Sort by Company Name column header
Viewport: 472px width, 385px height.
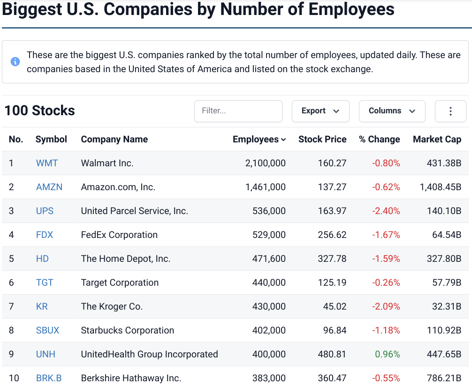[114, 139]
